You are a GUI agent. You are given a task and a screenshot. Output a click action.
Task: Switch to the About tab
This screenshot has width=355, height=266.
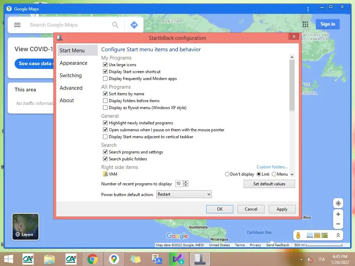[67, 100]
